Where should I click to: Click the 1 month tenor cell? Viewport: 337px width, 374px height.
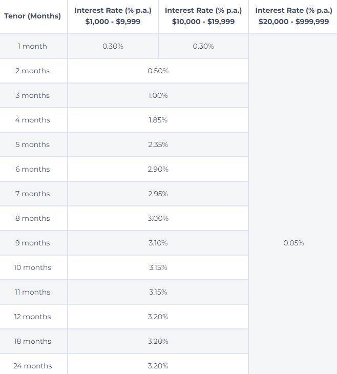click(x=32, y=46)
